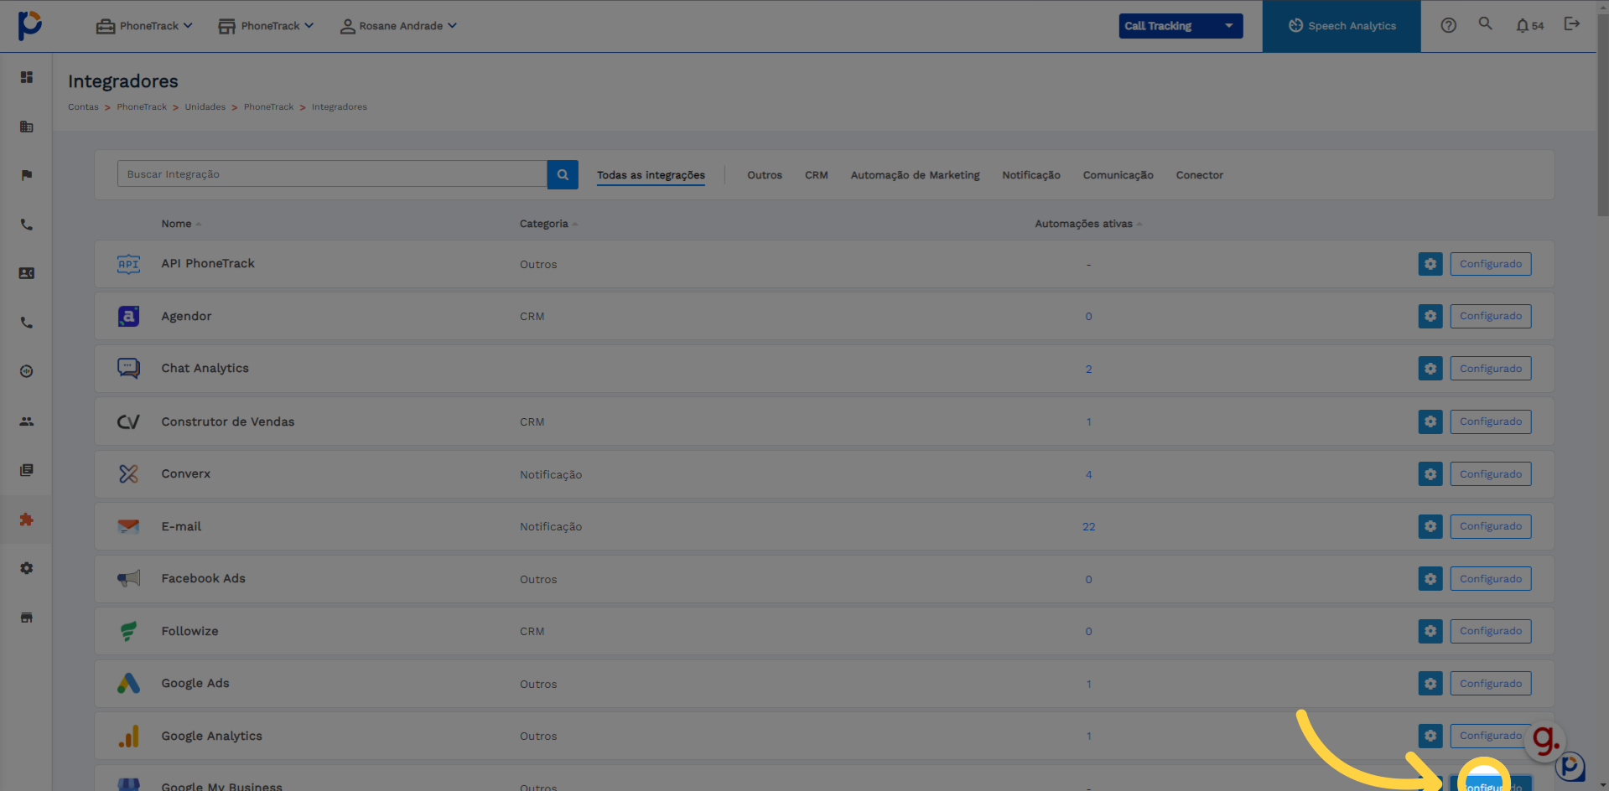Sort by the Nome column header

177,224
